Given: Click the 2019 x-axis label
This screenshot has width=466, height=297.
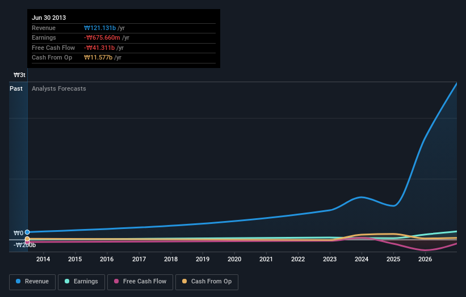Looking at the screenshot, I should [203, 260].
